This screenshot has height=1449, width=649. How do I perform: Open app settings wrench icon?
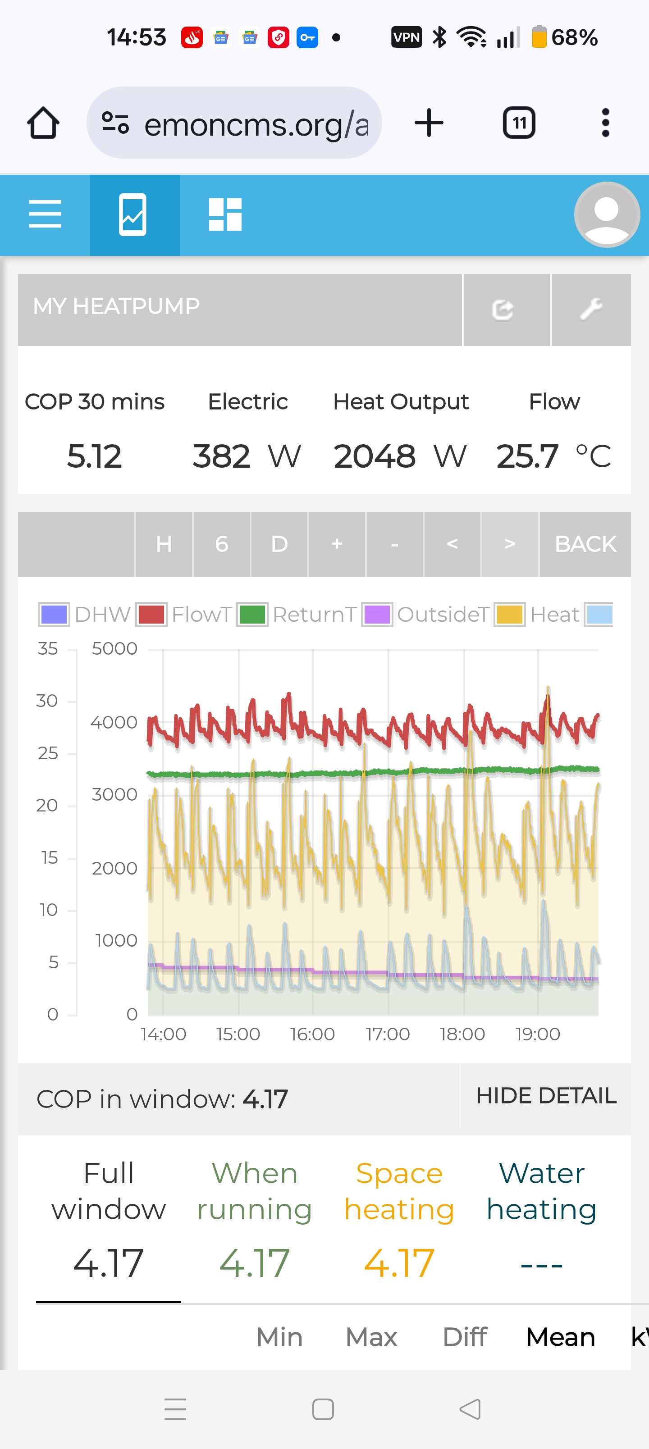[x=590, y=310]
